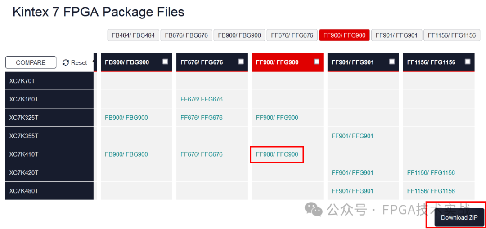486x229 pixels.
Task: Click the left scroll arrow beside Reset
Action: pyautogui.click(x=94, y=62)
